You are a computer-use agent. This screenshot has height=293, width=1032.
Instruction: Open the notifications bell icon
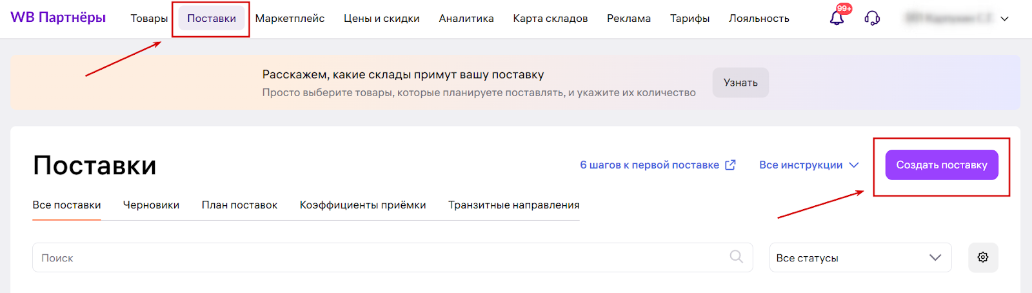coord(837,18)
